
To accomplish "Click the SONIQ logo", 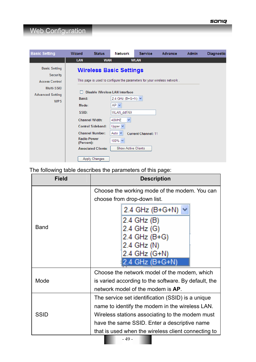I will pyautogui.click(x=218, y=21).
